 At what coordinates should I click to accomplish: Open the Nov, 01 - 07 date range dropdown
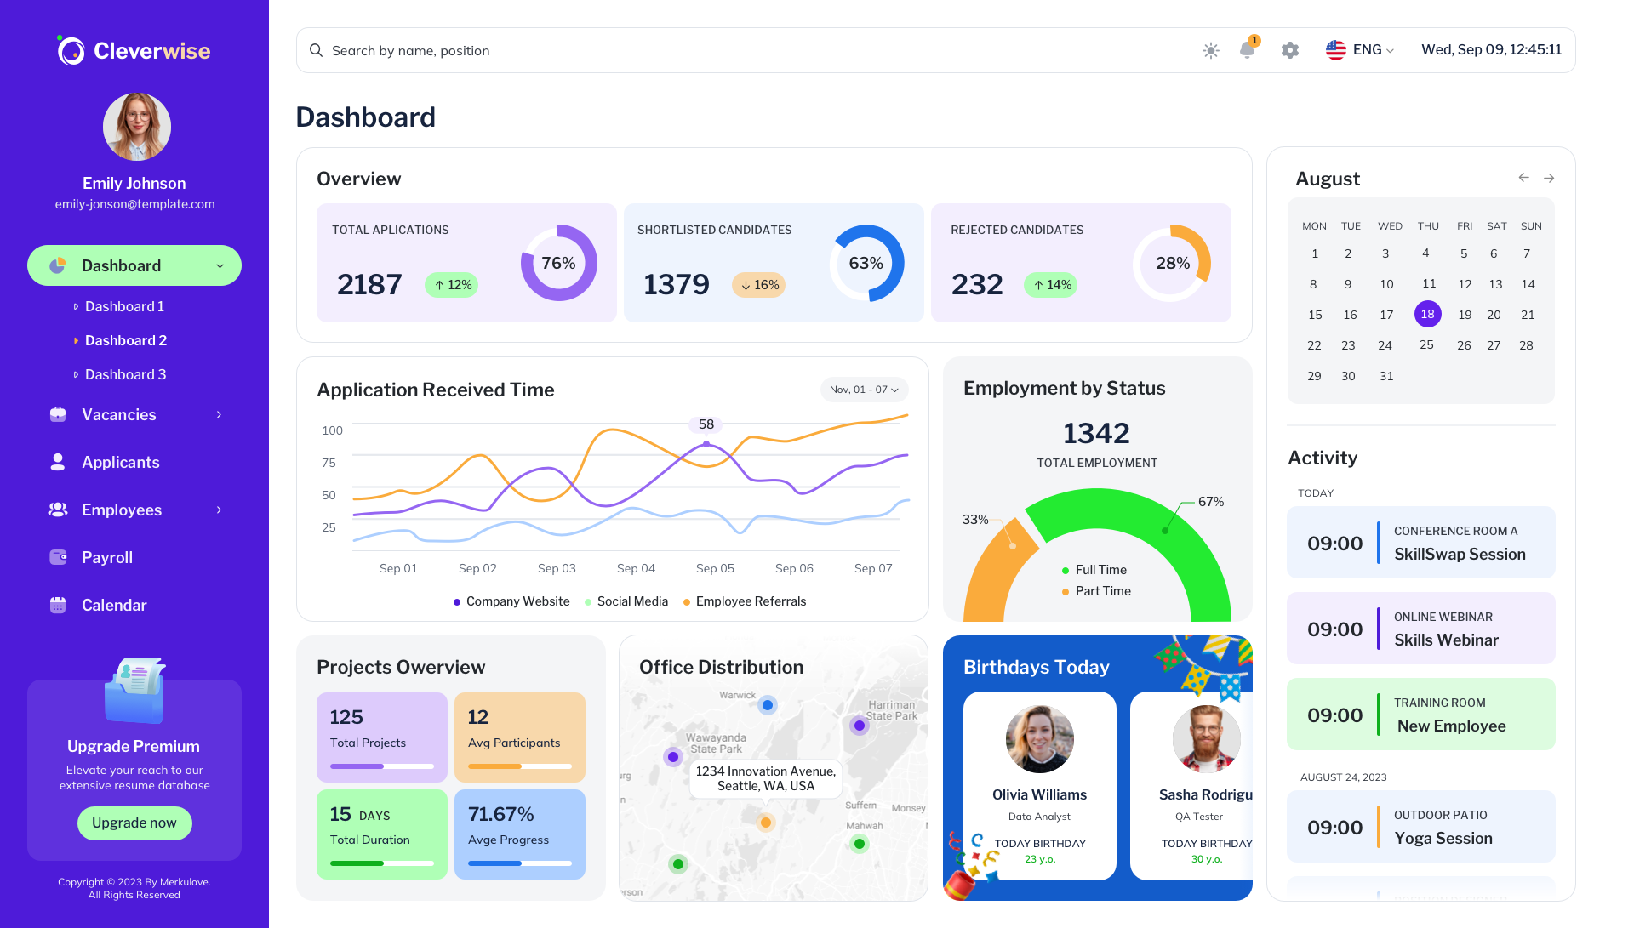(863, 390)
